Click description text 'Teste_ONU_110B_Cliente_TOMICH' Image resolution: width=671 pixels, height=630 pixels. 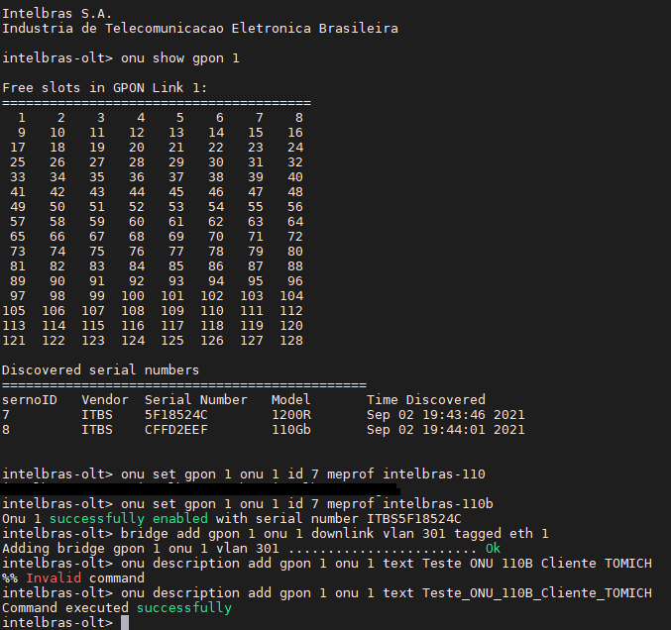coord(536,593)
